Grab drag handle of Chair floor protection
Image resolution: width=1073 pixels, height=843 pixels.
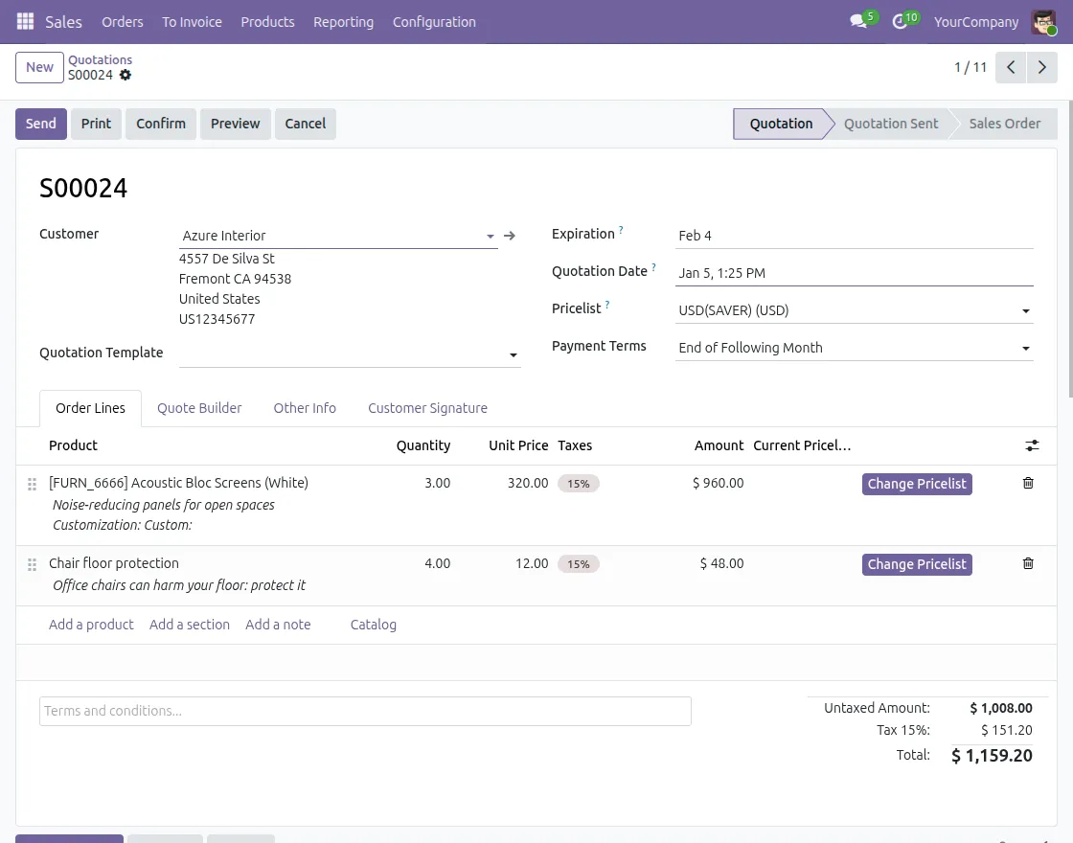coord(32,564)
